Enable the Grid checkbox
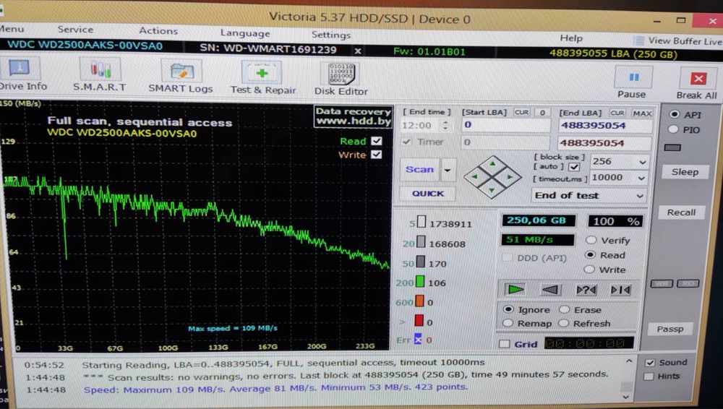The width and height of the screenshot is (723, 409). [505, 343]
